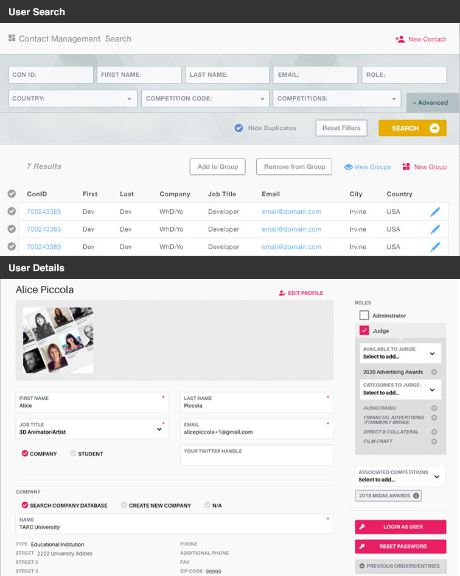This screenshot has width=460, height=576.
Task: Toggle the Hide Duplicates checkbox
Action: 239,128
